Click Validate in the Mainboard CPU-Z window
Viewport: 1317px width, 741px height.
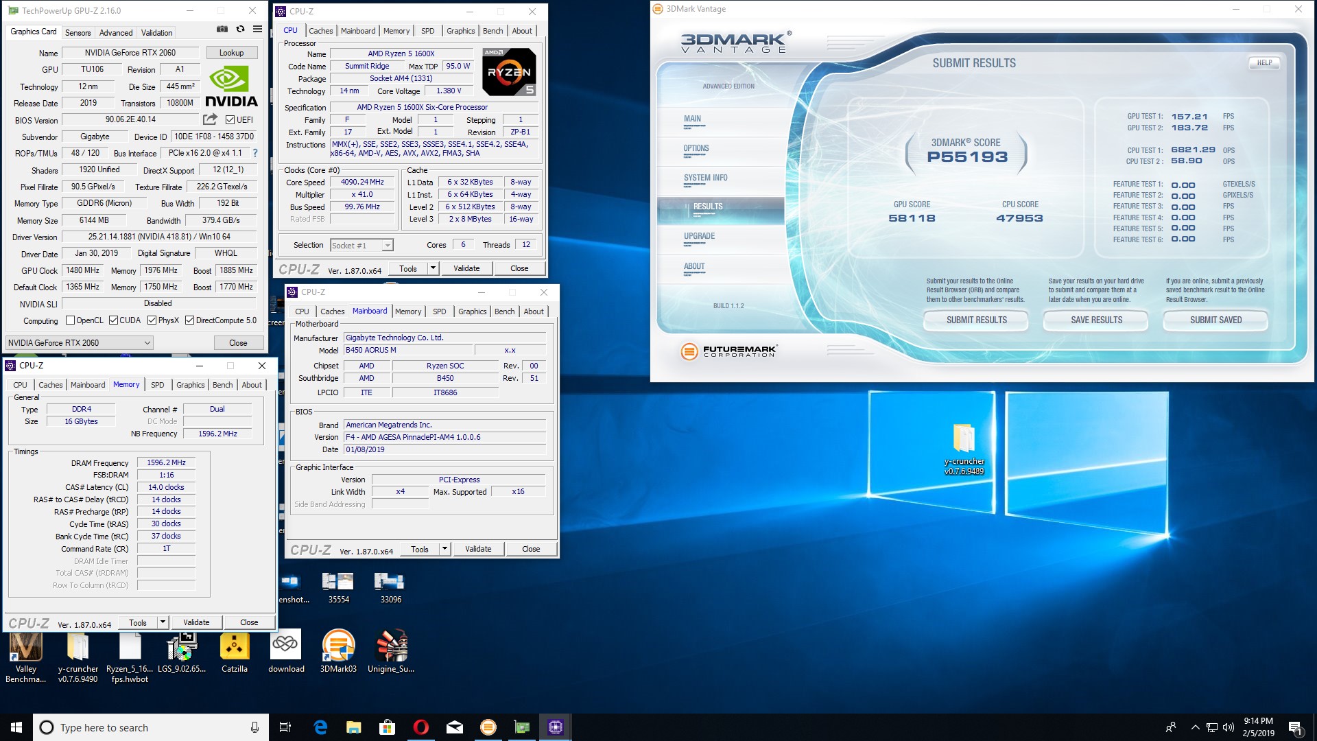(478, 549)
